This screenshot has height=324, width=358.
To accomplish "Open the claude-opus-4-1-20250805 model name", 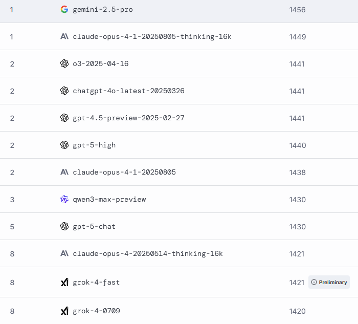I will (124, 172).
